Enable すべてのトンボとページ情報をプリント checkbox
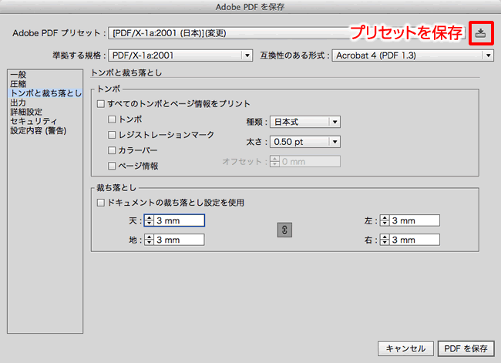 coord(101,104)
